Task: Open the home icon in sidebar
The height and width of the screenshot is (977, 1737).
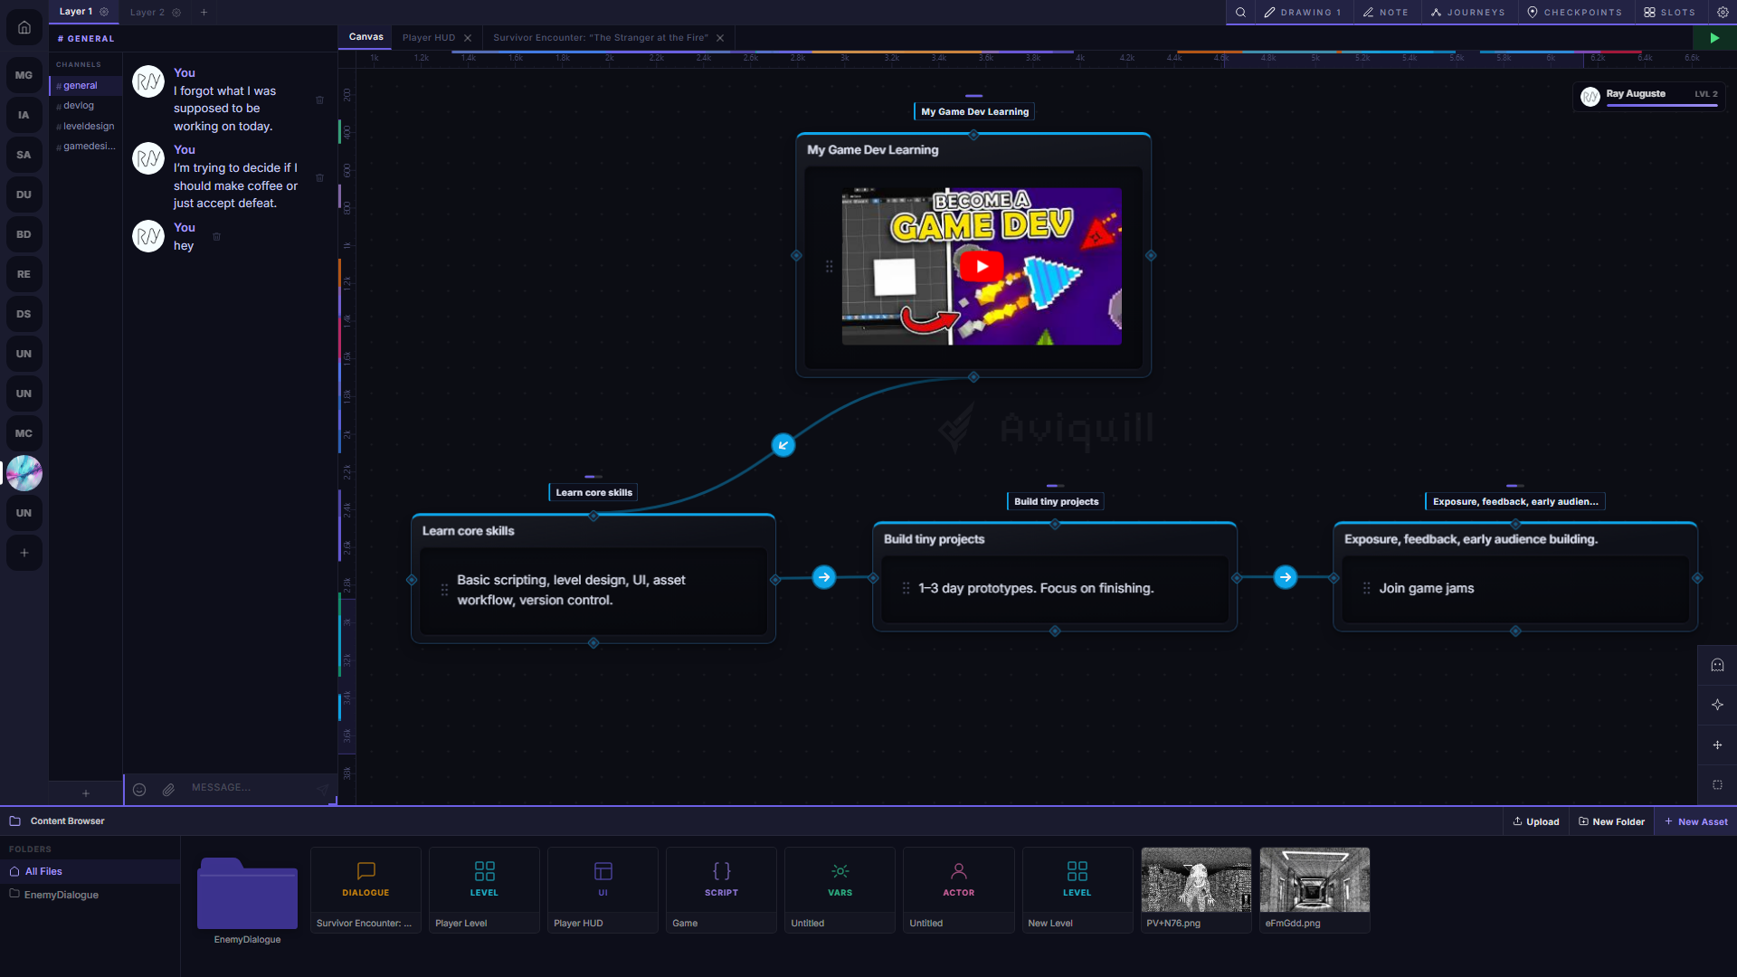Action: (x=24, y=27)
